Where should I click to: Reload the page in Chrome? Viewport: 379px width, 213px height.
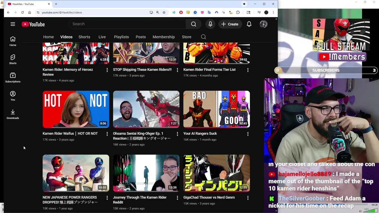[x=23, y=12]
